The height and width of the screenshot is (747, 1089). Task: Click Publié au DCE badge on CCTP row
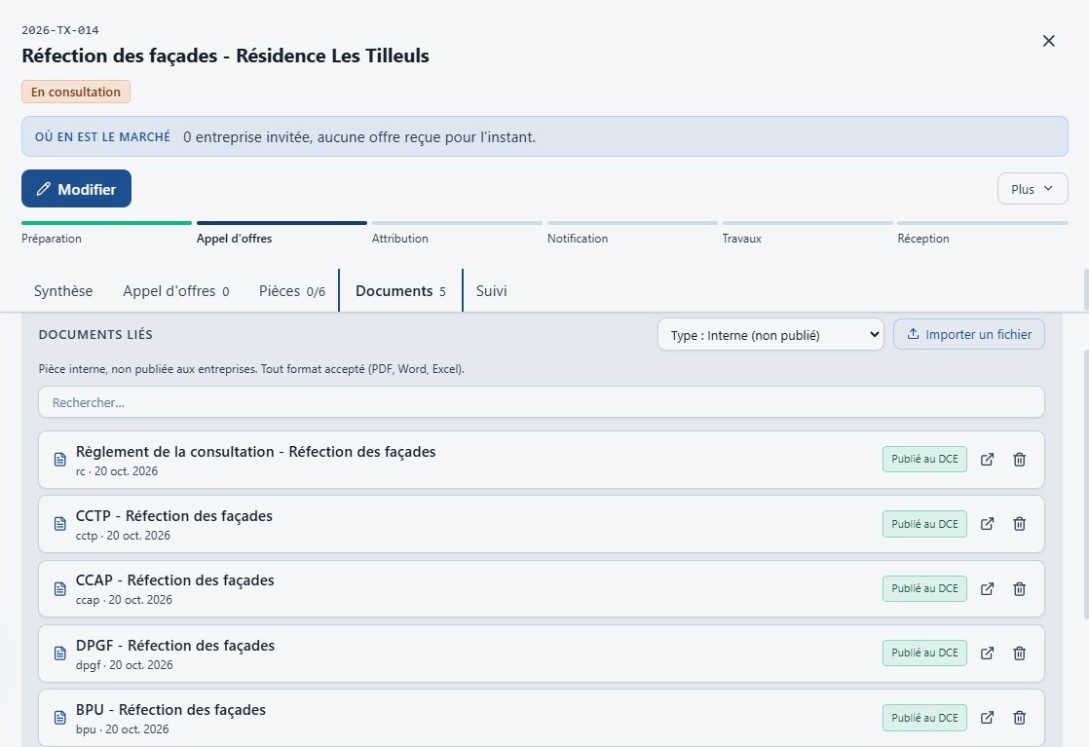(924, 524)
